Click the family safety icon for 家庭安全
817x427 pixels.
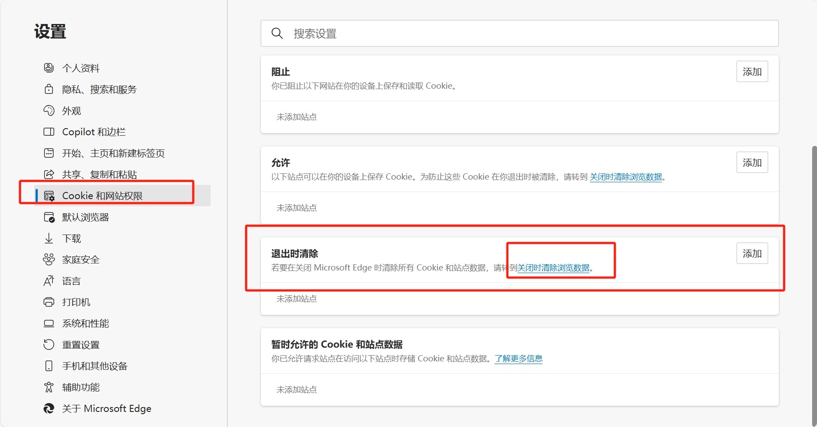49,259
